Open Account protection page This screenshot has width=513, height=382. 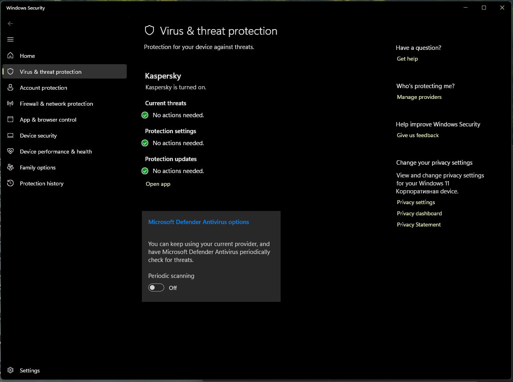[x=65, y=87]
